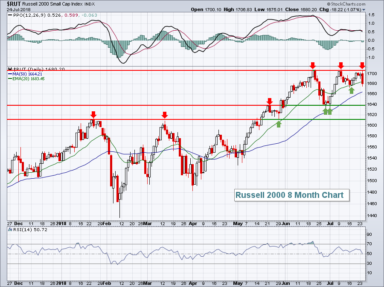This screenshot has height=287, width=384.
Task: Click the Close 1680.20 value in header
Action: (301, 9)
